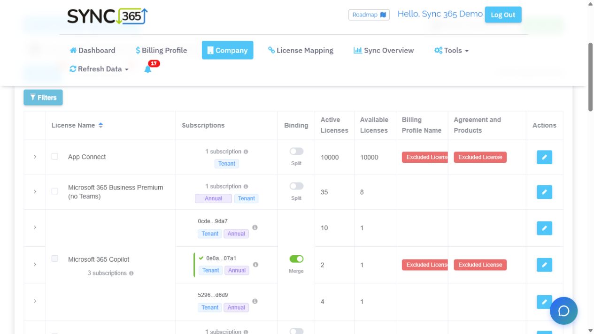Screen dimensions: 594x334
Task: Check the App Connect checkbox
Action: [55, 156]
